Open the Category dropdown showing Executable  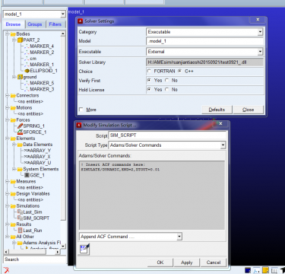204,32
